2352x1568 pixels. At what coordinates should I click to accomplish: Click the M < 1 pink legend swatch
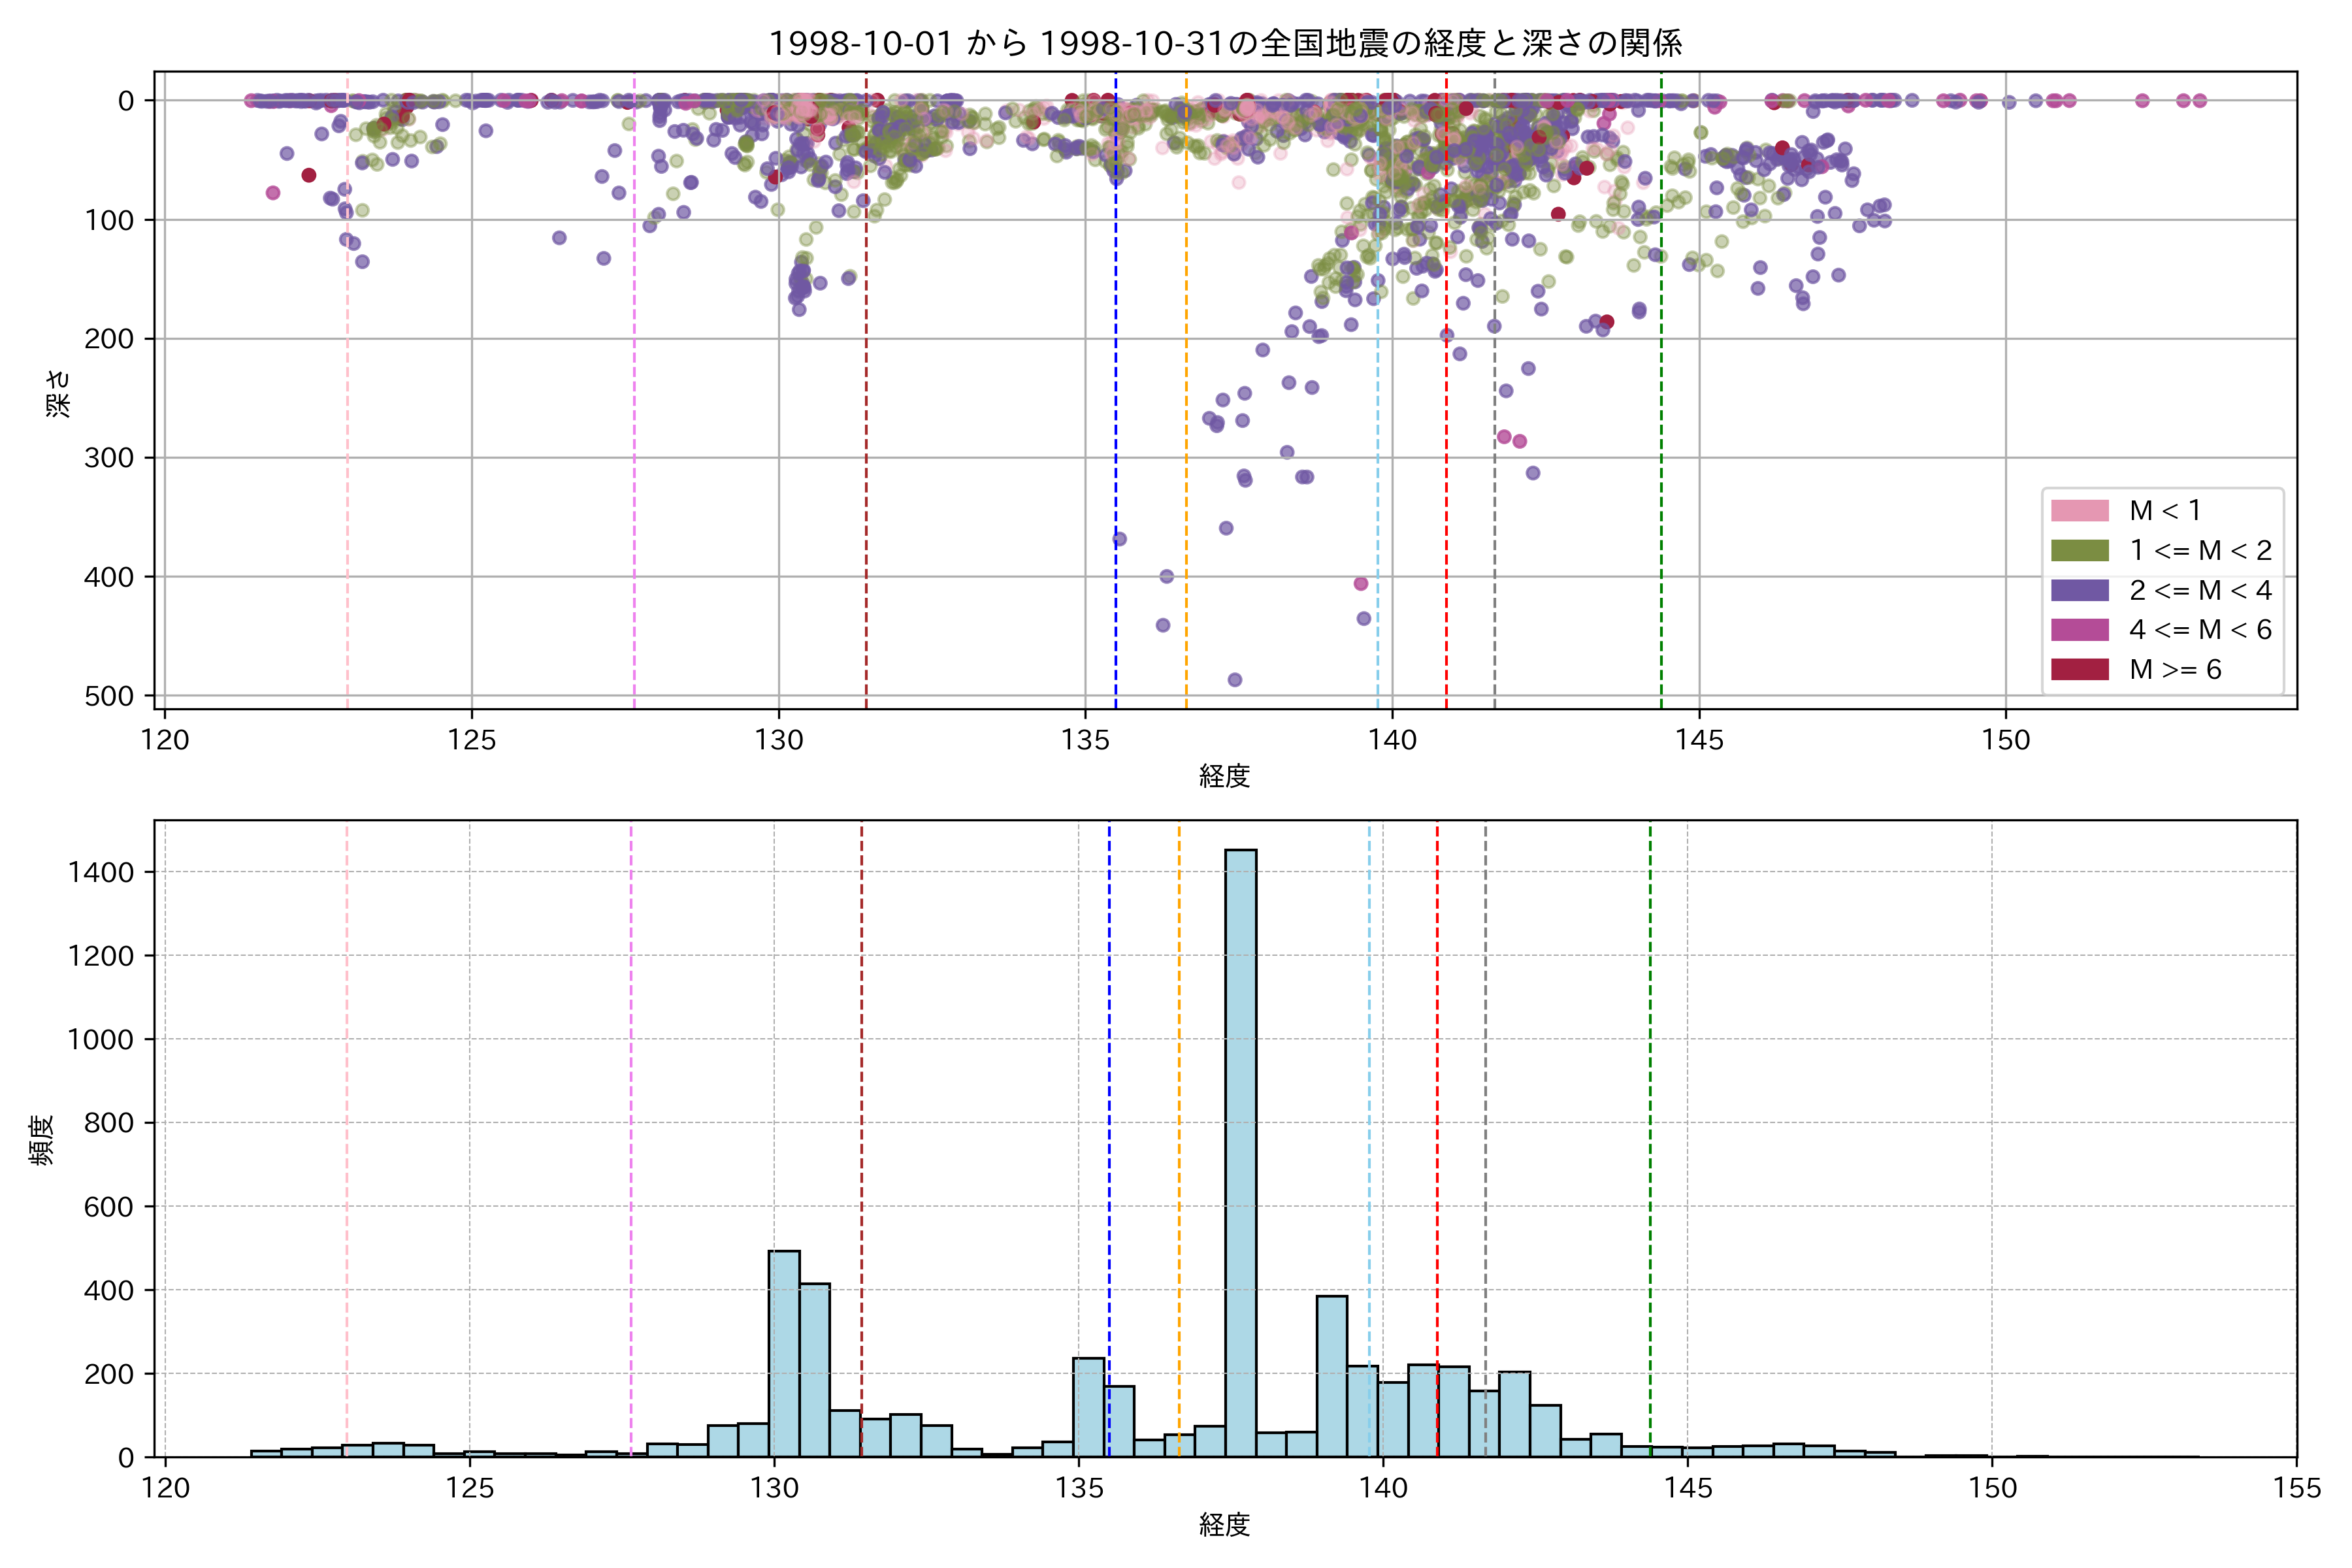pos(2079,511)
